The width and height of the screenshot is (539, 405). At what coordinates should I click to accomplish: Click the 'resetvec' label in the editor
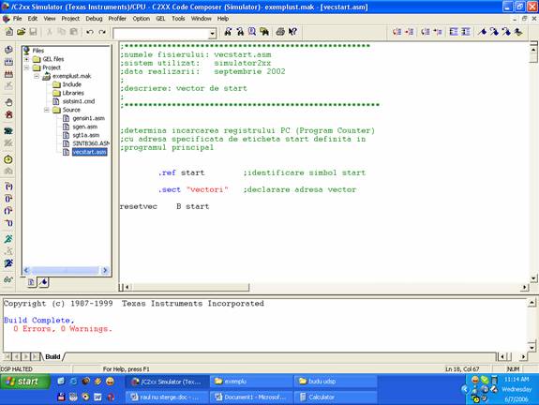coord(139,206)
